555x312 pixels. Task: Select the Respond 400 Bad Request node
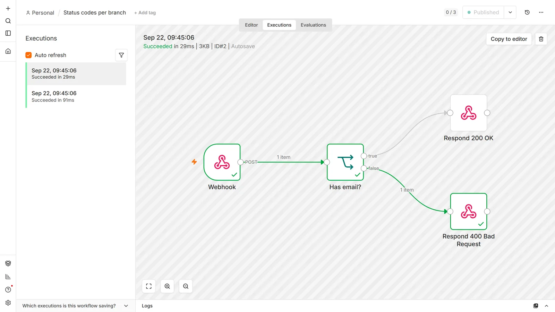469,211
